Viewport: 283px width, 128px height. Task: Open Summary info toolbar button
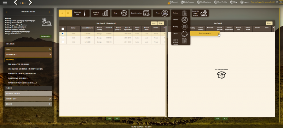(x=81, y=13)
